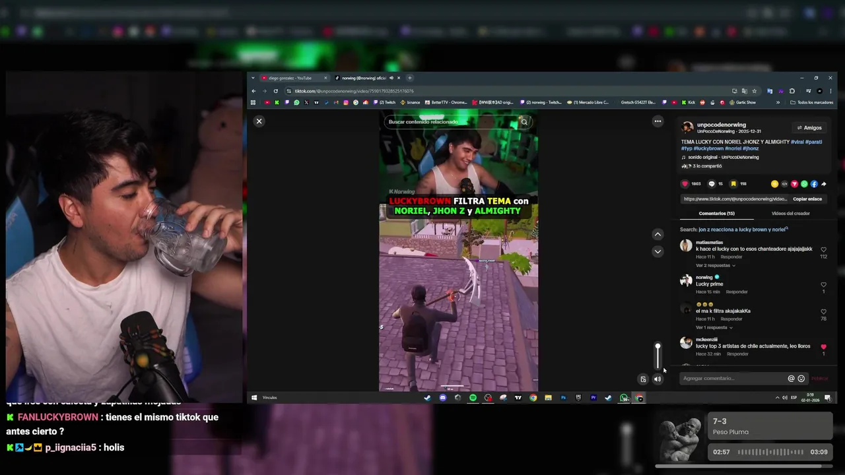Go to the previous video arrow
The image size is (845, 475).
coord(658,234)
